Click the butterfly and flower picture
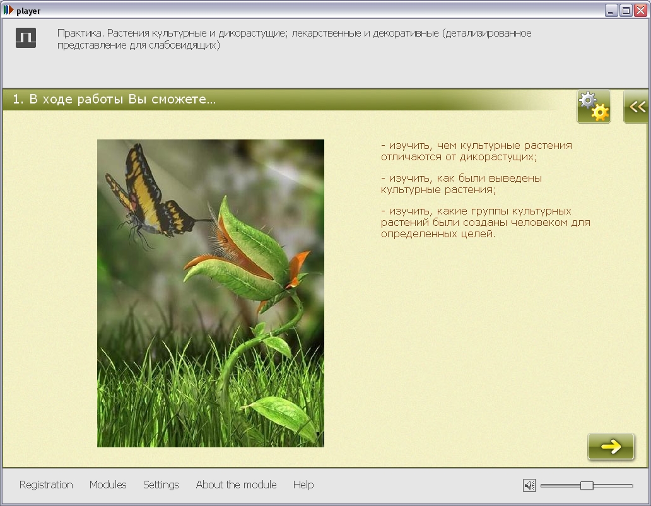The image size is (651, 506). pyautogui.click(x=211, y=293)
